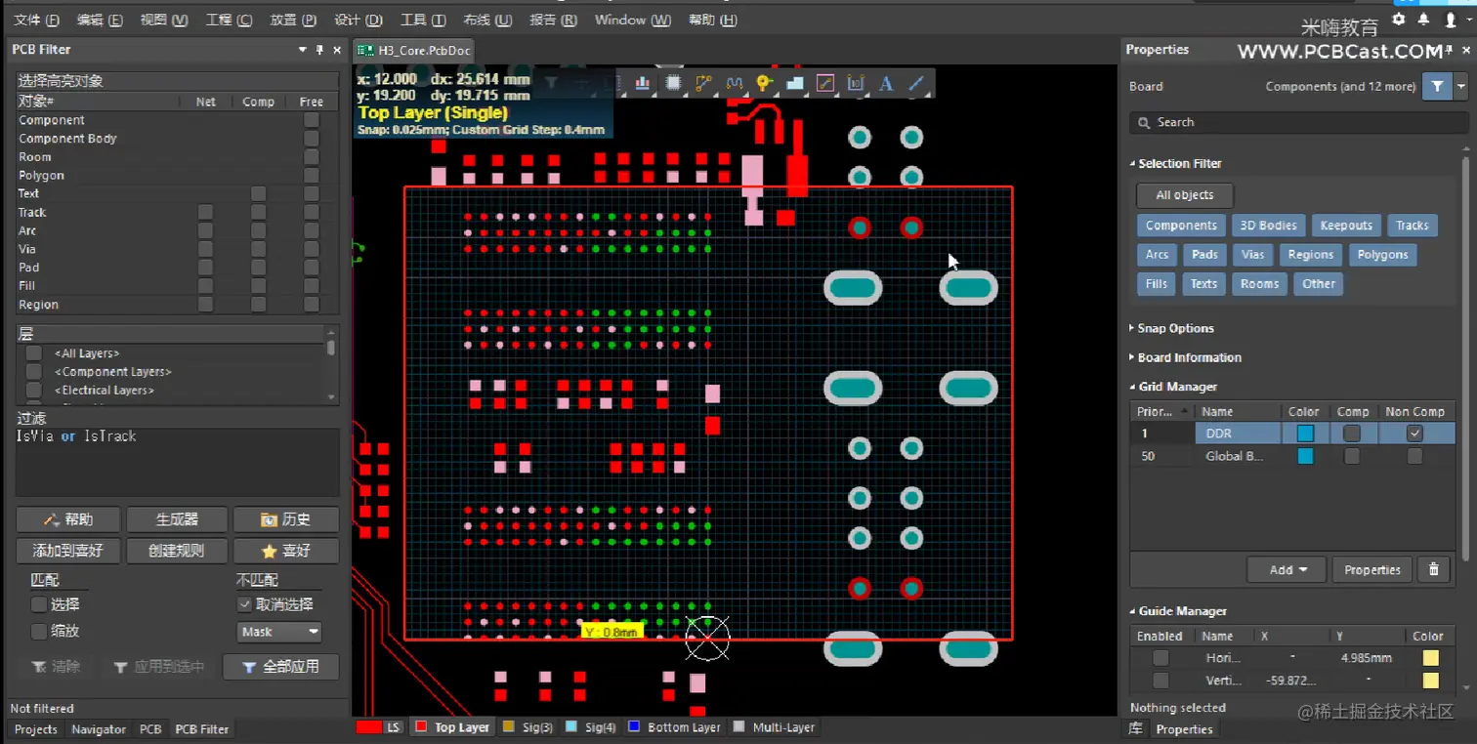Click the 创建规则 create rule button
This screenshot has height=744, width=1477.
pos(177,551)
